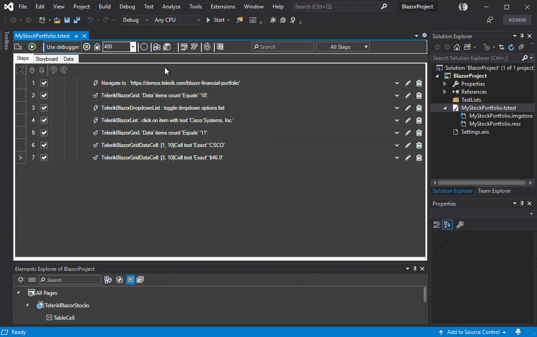The height and width of the screenshot is (337, 537).
Task: Click the record circle icon in test toolbar
Action: tap(144, 47)
